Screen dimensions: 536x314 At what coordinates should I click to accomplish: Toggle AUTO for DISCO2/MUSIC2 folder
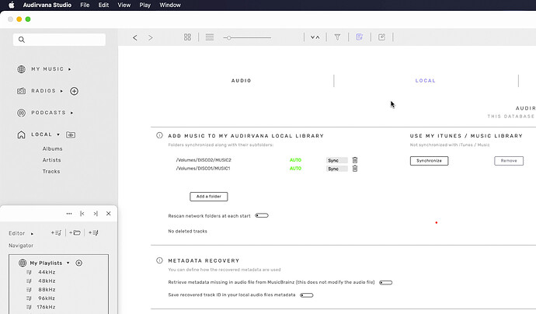295,160
